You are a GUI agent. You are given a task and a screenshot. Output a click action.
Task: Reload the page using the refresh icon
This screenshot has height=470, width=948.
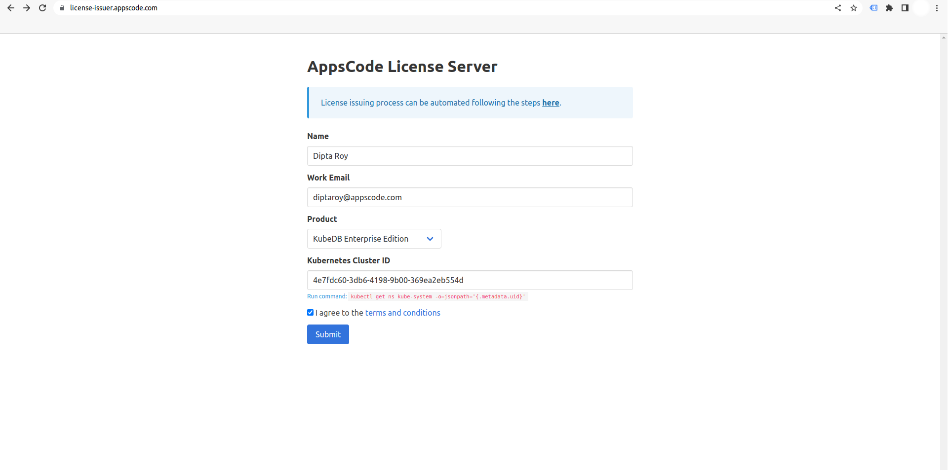point(42,8)
